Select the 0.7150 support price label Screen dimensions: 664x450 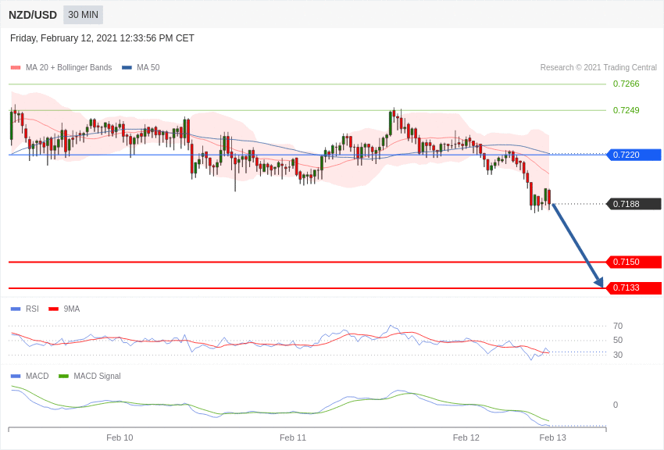point(634,262)
